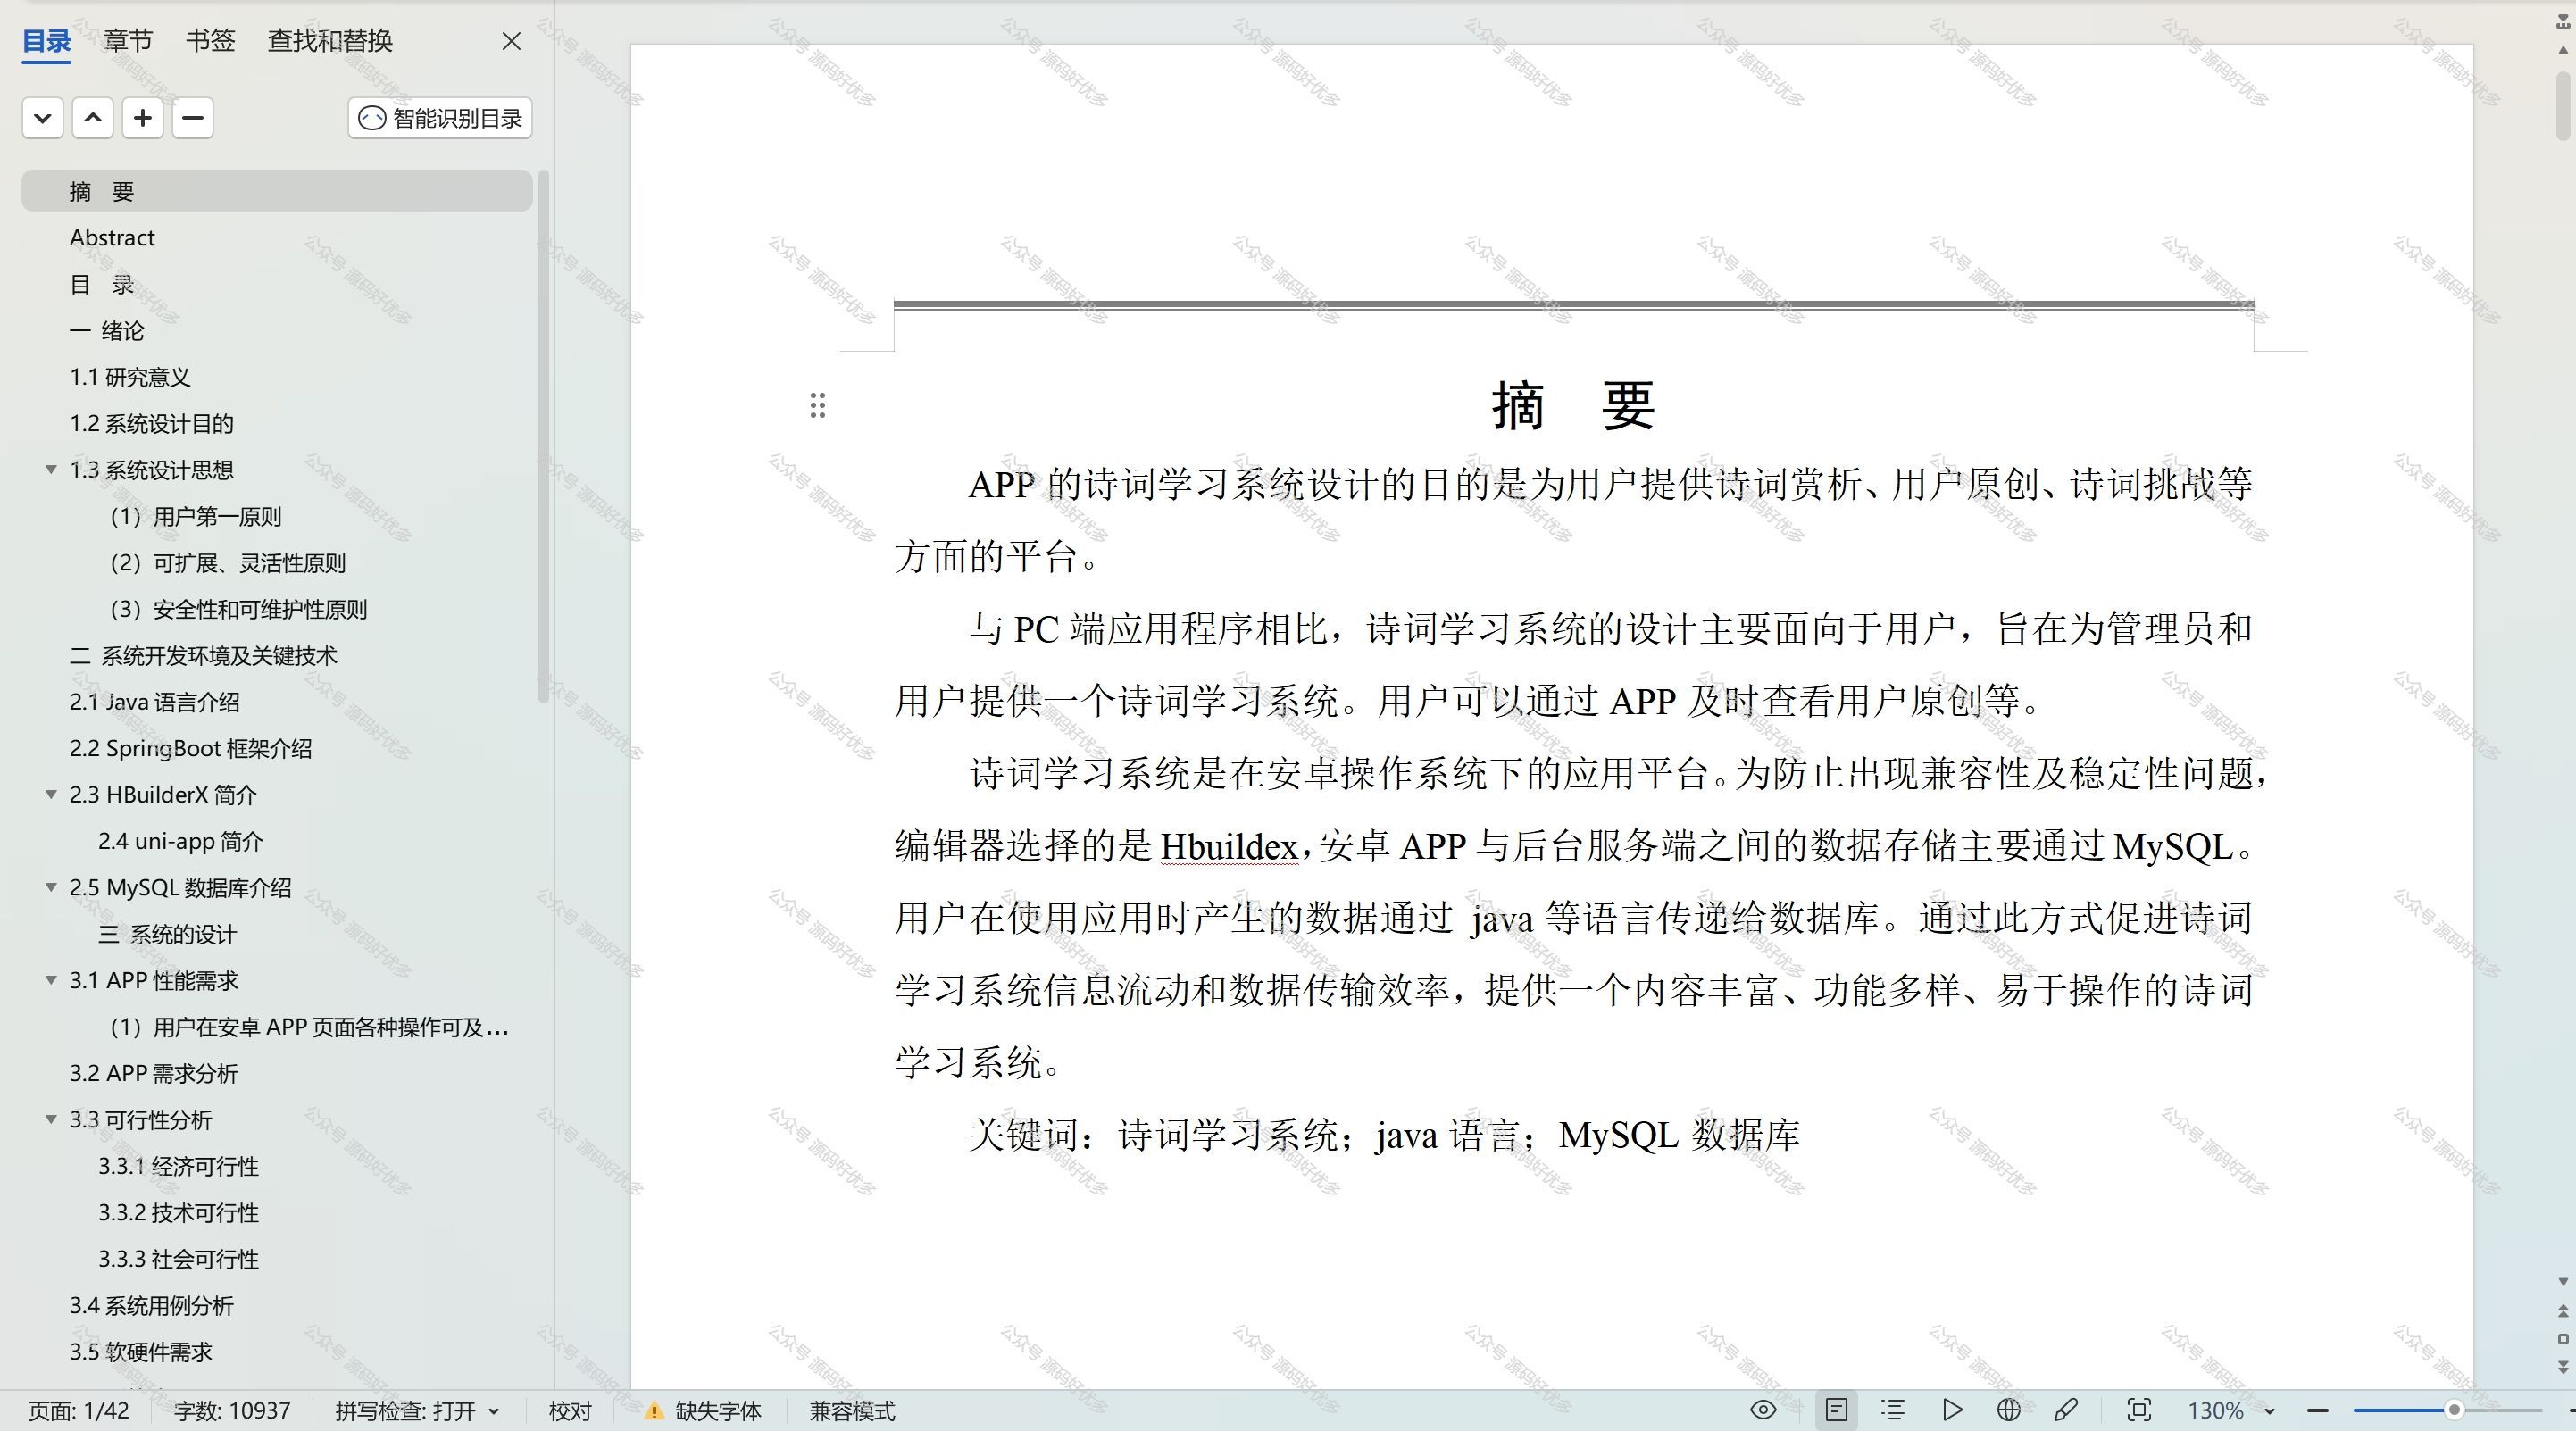This screenshot has height=1431, width=2576.
Task: Expand all outline levels with plus button
Action: click(x=143, y=118)
